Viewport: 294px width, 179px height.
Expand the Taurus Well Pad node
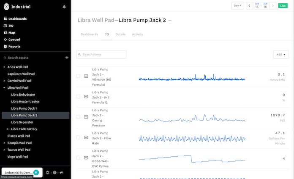4,150
